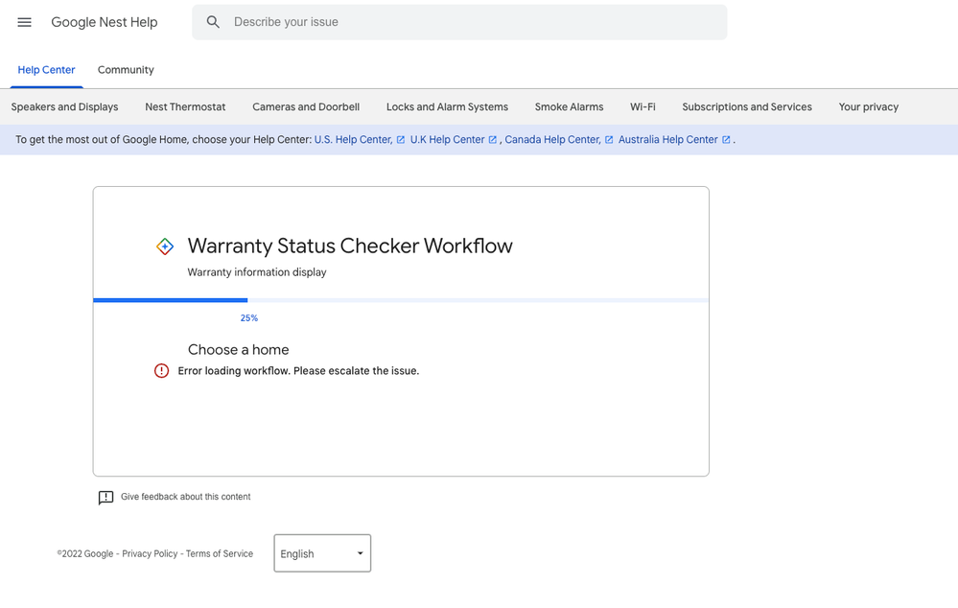Click the 25% progress label
The width and height of the screenshot is (958, 608).
coord(249,318)
